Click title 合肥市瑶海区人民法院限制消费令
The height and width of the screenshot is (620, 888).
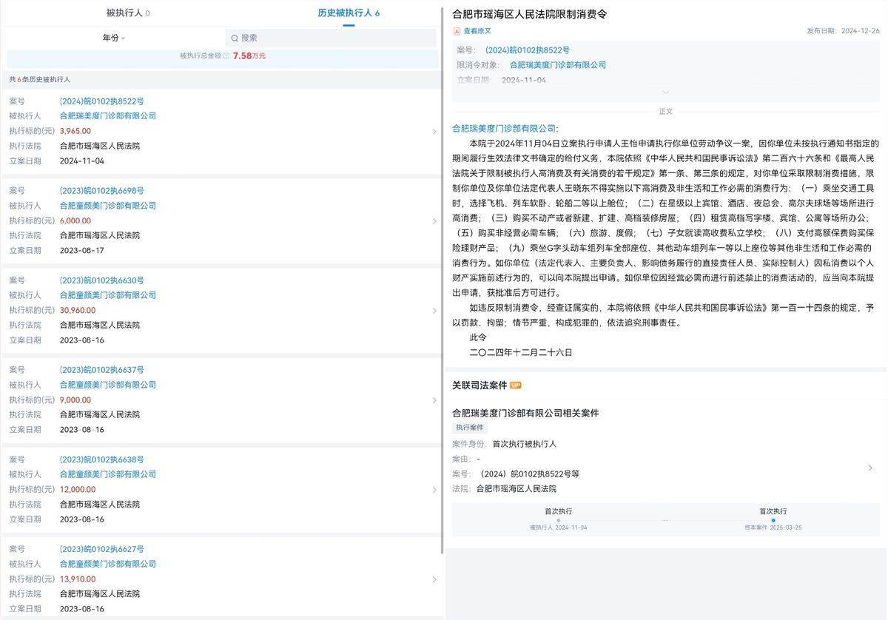pyautogui.click(x=529, y=13)
